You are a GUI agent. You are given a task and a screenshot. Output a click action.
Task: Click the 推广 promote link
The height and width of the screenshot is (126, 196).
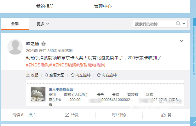[32, 115]
